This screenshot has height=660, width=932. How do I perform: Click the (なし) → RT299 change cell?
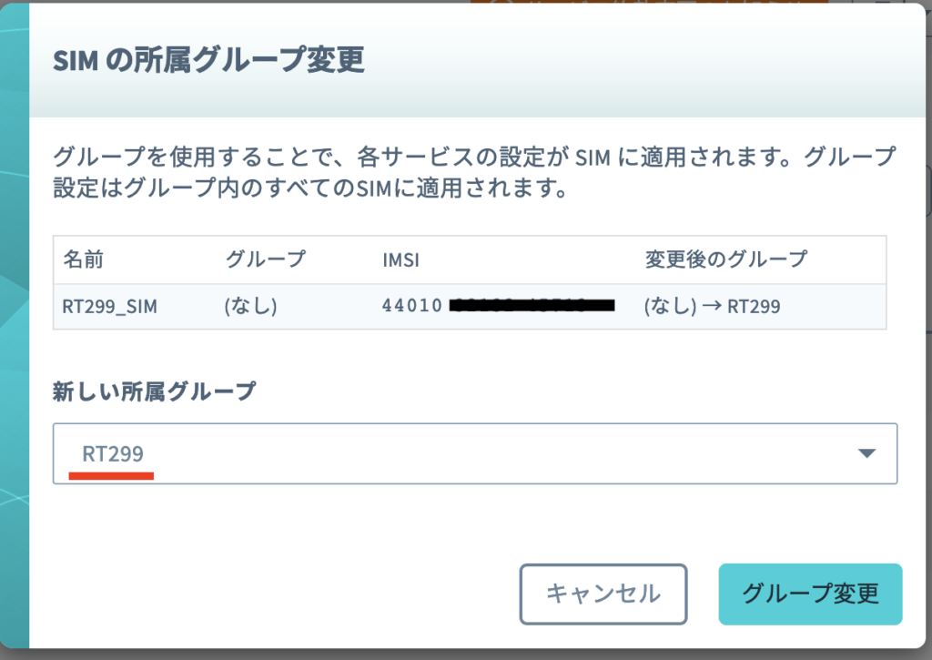click(712, 306)
